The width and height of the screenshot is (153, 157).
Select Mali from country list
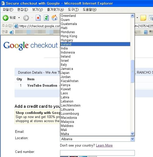coord(95,130)
